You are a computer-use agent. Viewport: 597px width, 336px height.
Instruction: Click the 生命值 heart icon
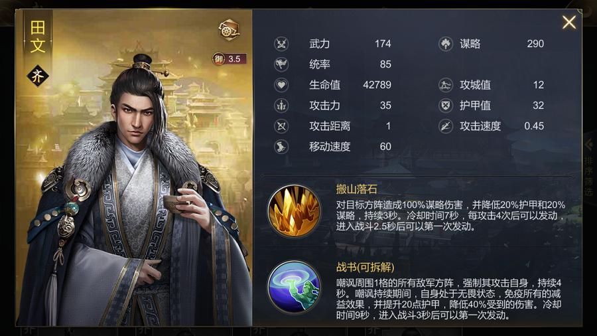[281, 85]
